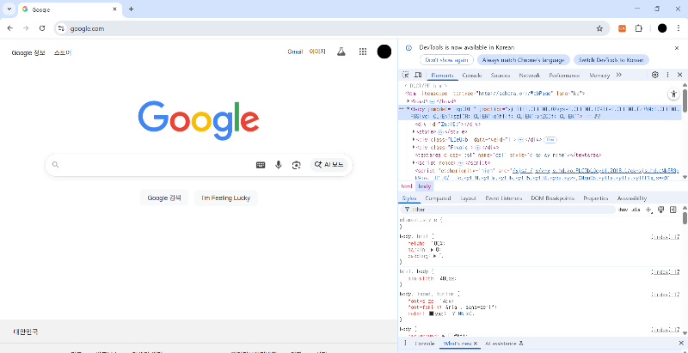Expand the padding shorthand property
The width and height of the screenshot is (688, 353).
[x=435, y=256]
